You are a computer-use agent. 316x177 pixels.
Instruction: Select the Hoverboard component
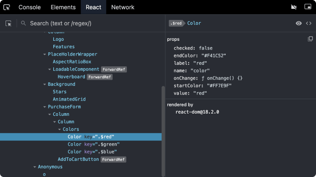(x=71, y=77)
